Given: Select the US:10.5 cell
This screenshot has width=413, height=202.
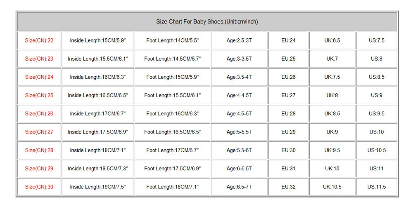Looking at the screenshot, I should point(377,150).
